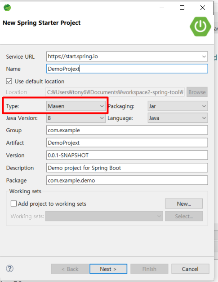Click the greyed "Working sets:" label
This screenshot has height=282, width=218.
[x=27, y=216]
